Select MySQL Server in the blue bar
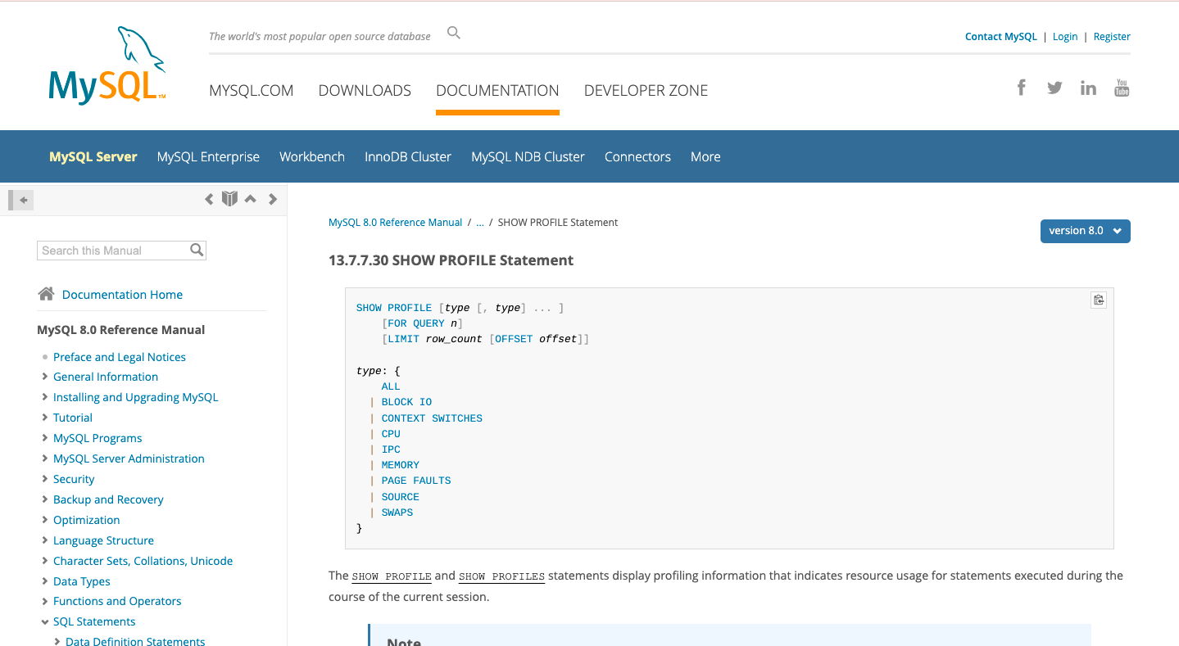1179x646 pixels. [93, 156]
